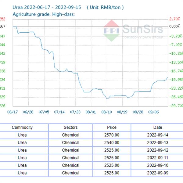This screenshot has height=183, width=183.
Task: Click the -19.98% percentage axis label
Action: pyautogui.click(x=176, y=80)
